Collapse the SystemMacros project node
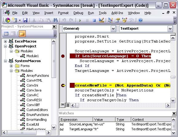The height and width of the screenshot is (137, 178). coord(5,61)
